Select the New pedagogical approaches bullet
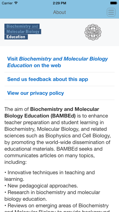Screen dimensions: 119x212 point(41,186)
